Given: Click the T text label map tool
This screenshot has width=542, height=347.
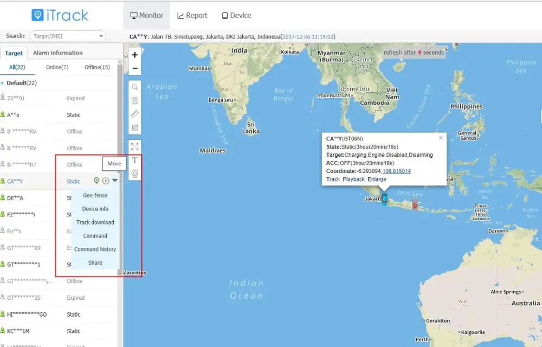Looking at the screenshot, I should point(135,160).
